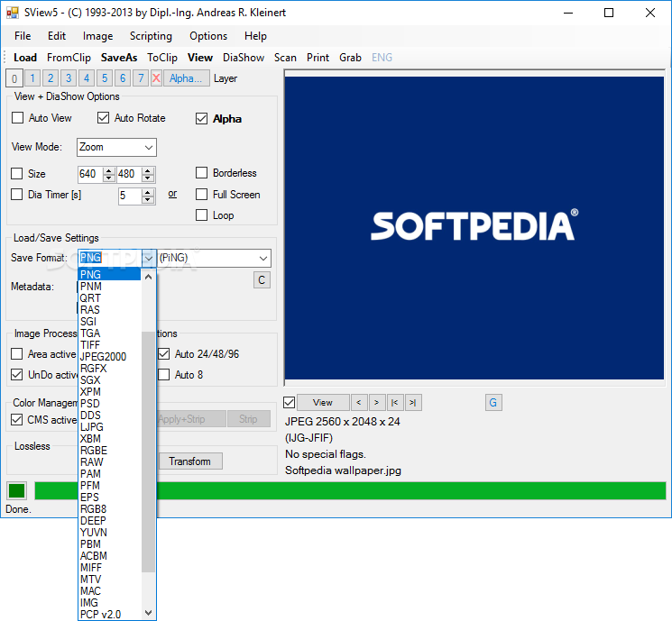This screenshot has height=621, width=672.
Task: Click the Softpedia image preview
Action: 474,228
